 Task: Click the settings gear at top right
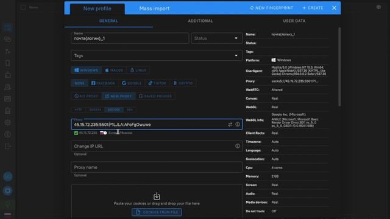point(378,7)
